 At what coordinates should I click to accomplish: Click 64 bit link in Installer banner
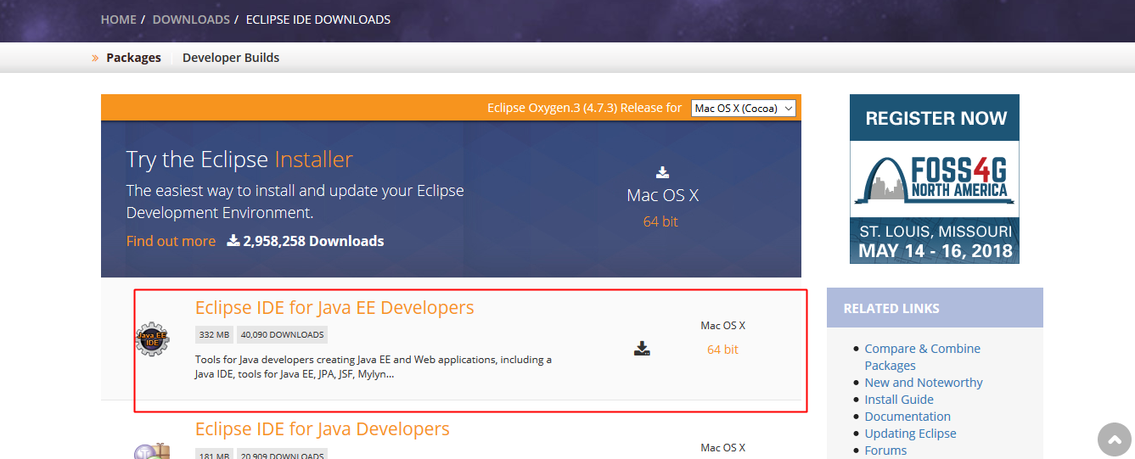pos(660,221)
